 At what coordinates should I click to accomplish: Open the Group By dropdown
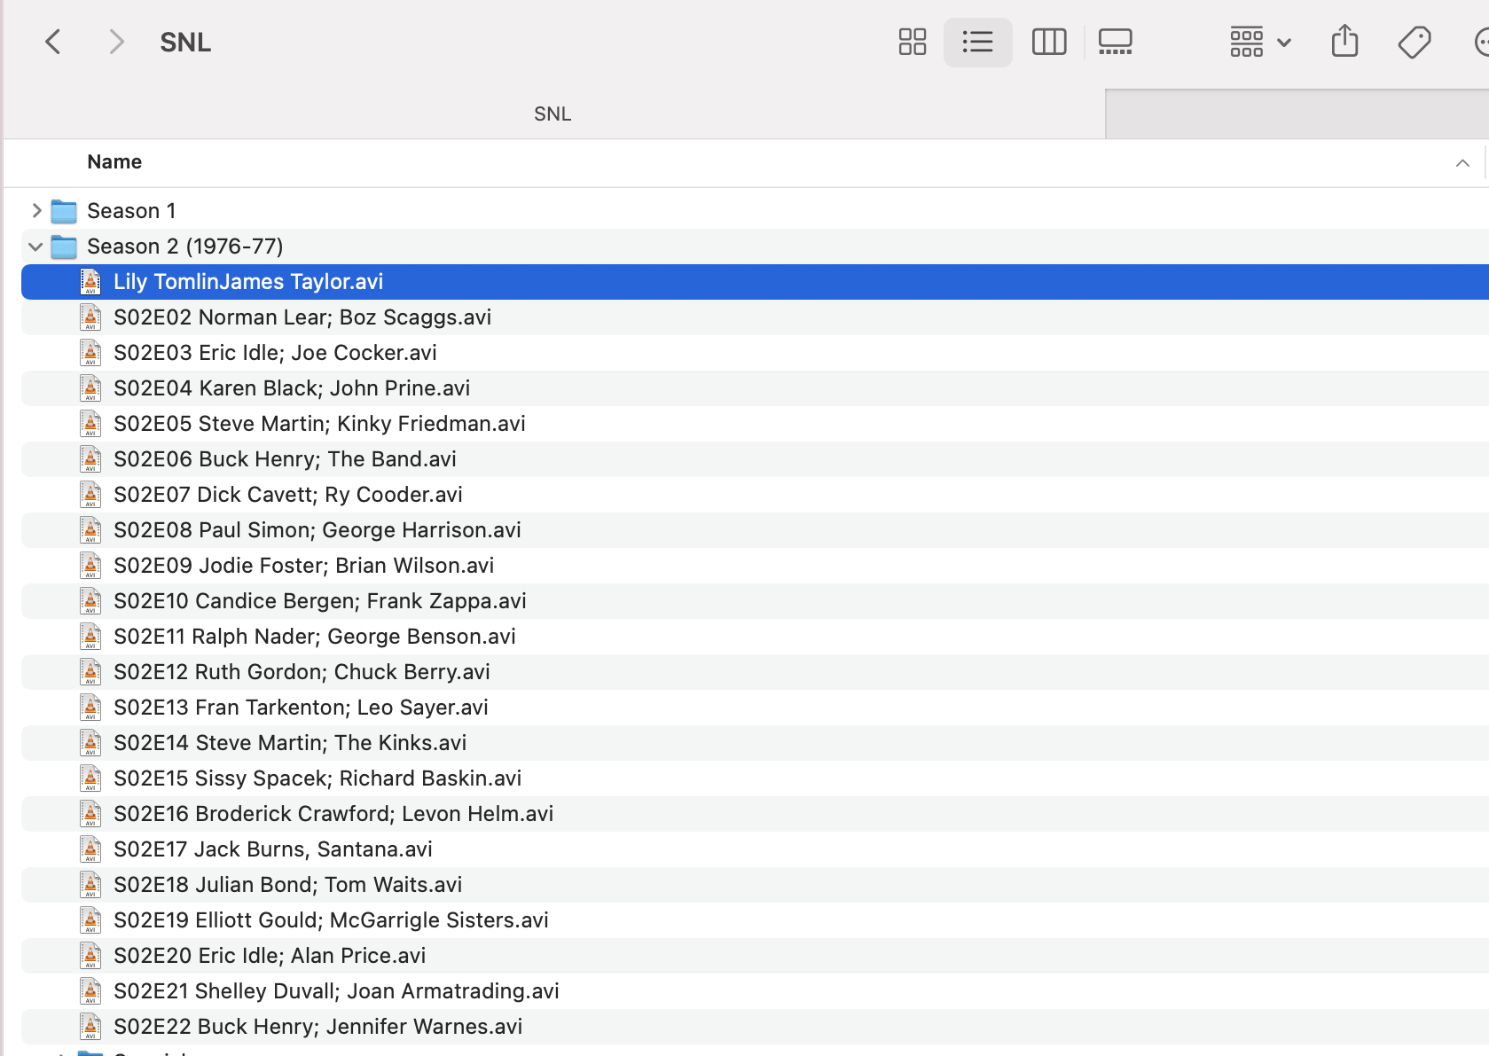pos(1259,42)
